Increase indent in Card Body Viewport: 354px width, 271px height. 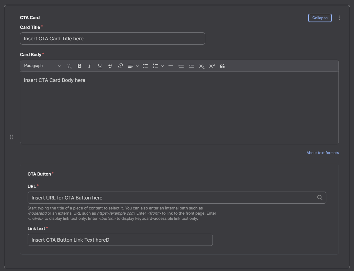click(181, 66)
